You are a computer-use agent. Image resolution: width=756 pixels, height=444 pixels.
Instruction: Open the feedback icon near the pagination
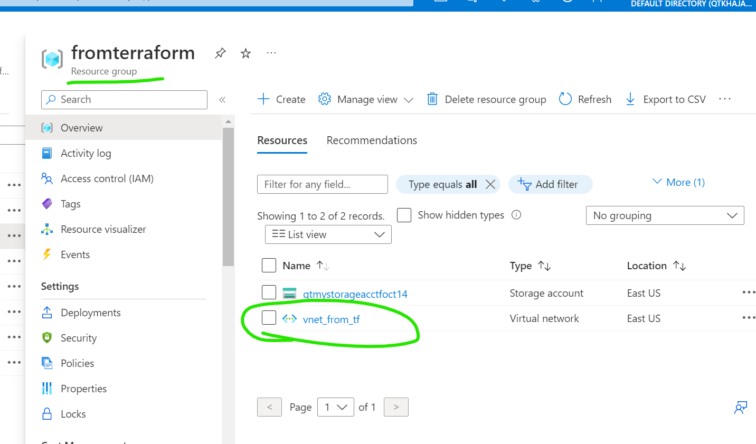[x=741, y=408]
